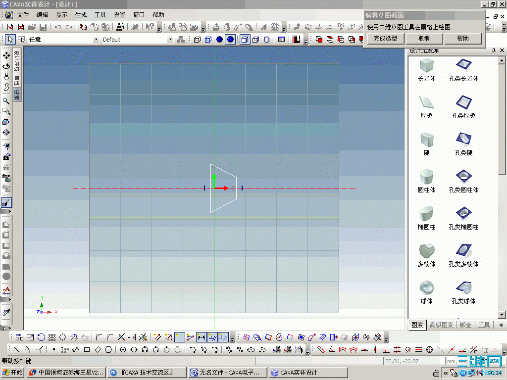Select the line drawing tool
Screen dimensions: 507x380
17,349
